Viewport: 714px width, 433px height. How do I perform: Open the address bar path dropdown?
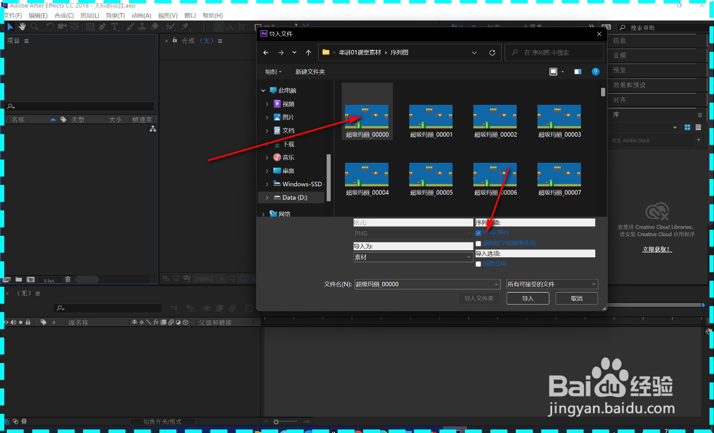tap(474, 53)
